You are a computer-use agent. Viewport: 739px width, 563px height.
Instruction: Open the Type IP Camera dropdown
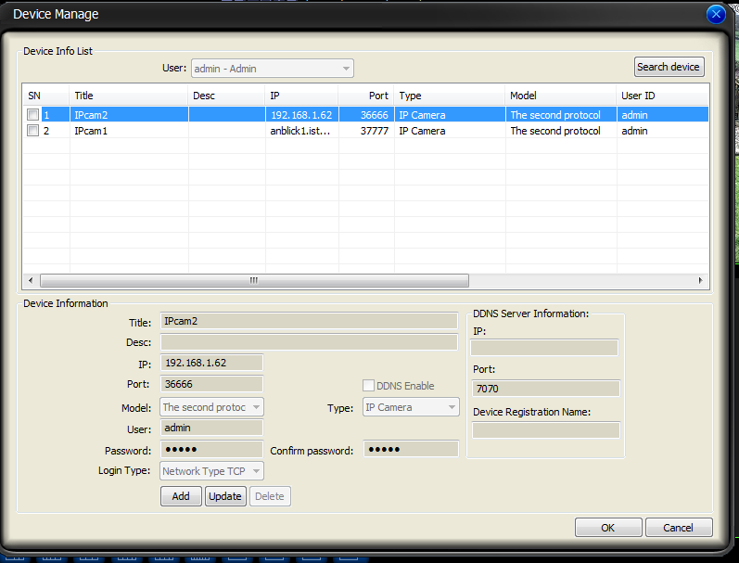tap(411, 407)
